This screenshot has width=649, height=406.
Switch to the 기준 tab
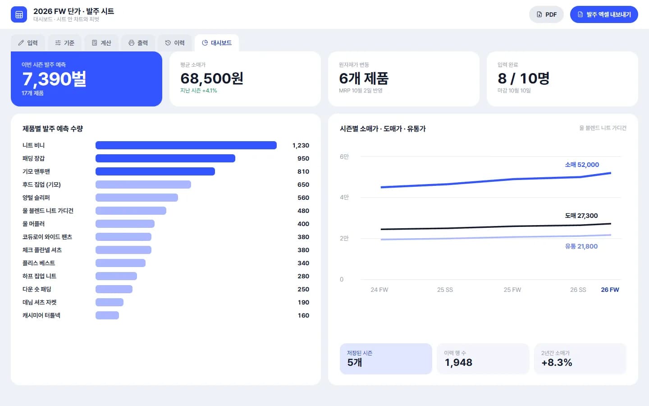click(x=64, y=43)
